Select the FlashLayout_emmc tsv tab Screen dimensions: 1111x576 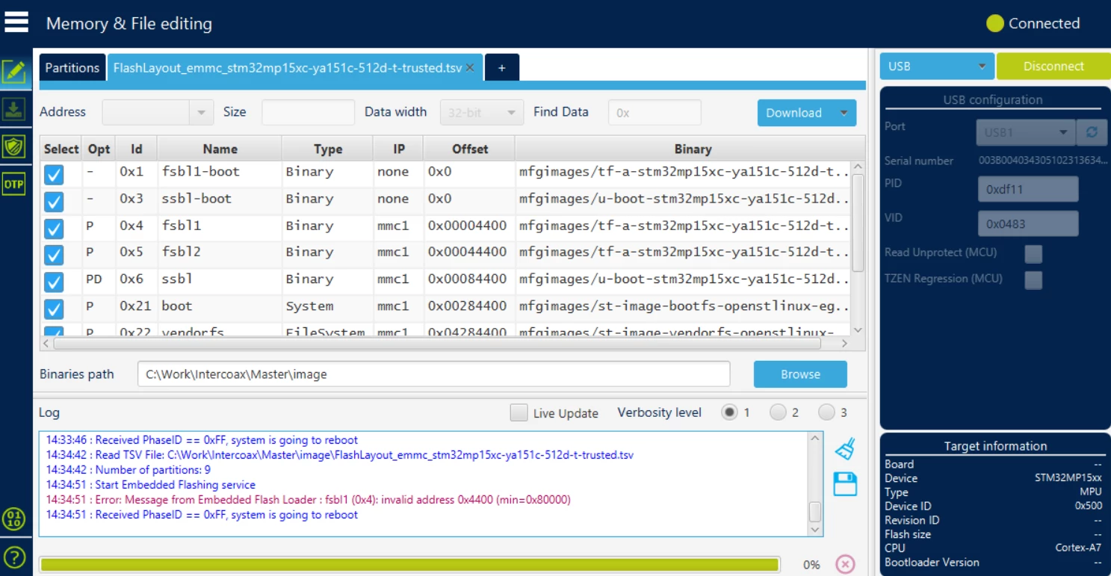(288, 67)
